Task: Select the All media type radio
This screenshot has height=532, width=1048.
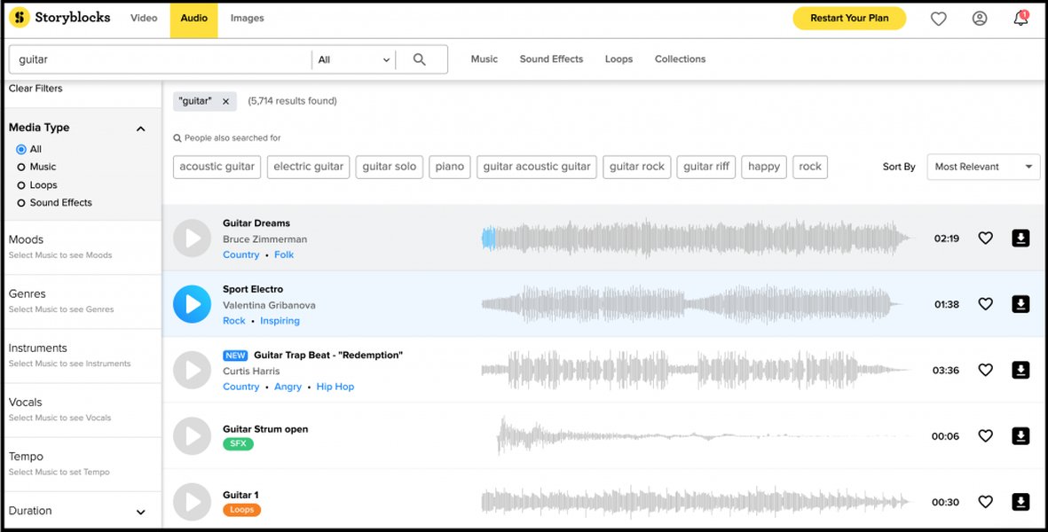Action: pyautogui.click(x=21, y=150)
